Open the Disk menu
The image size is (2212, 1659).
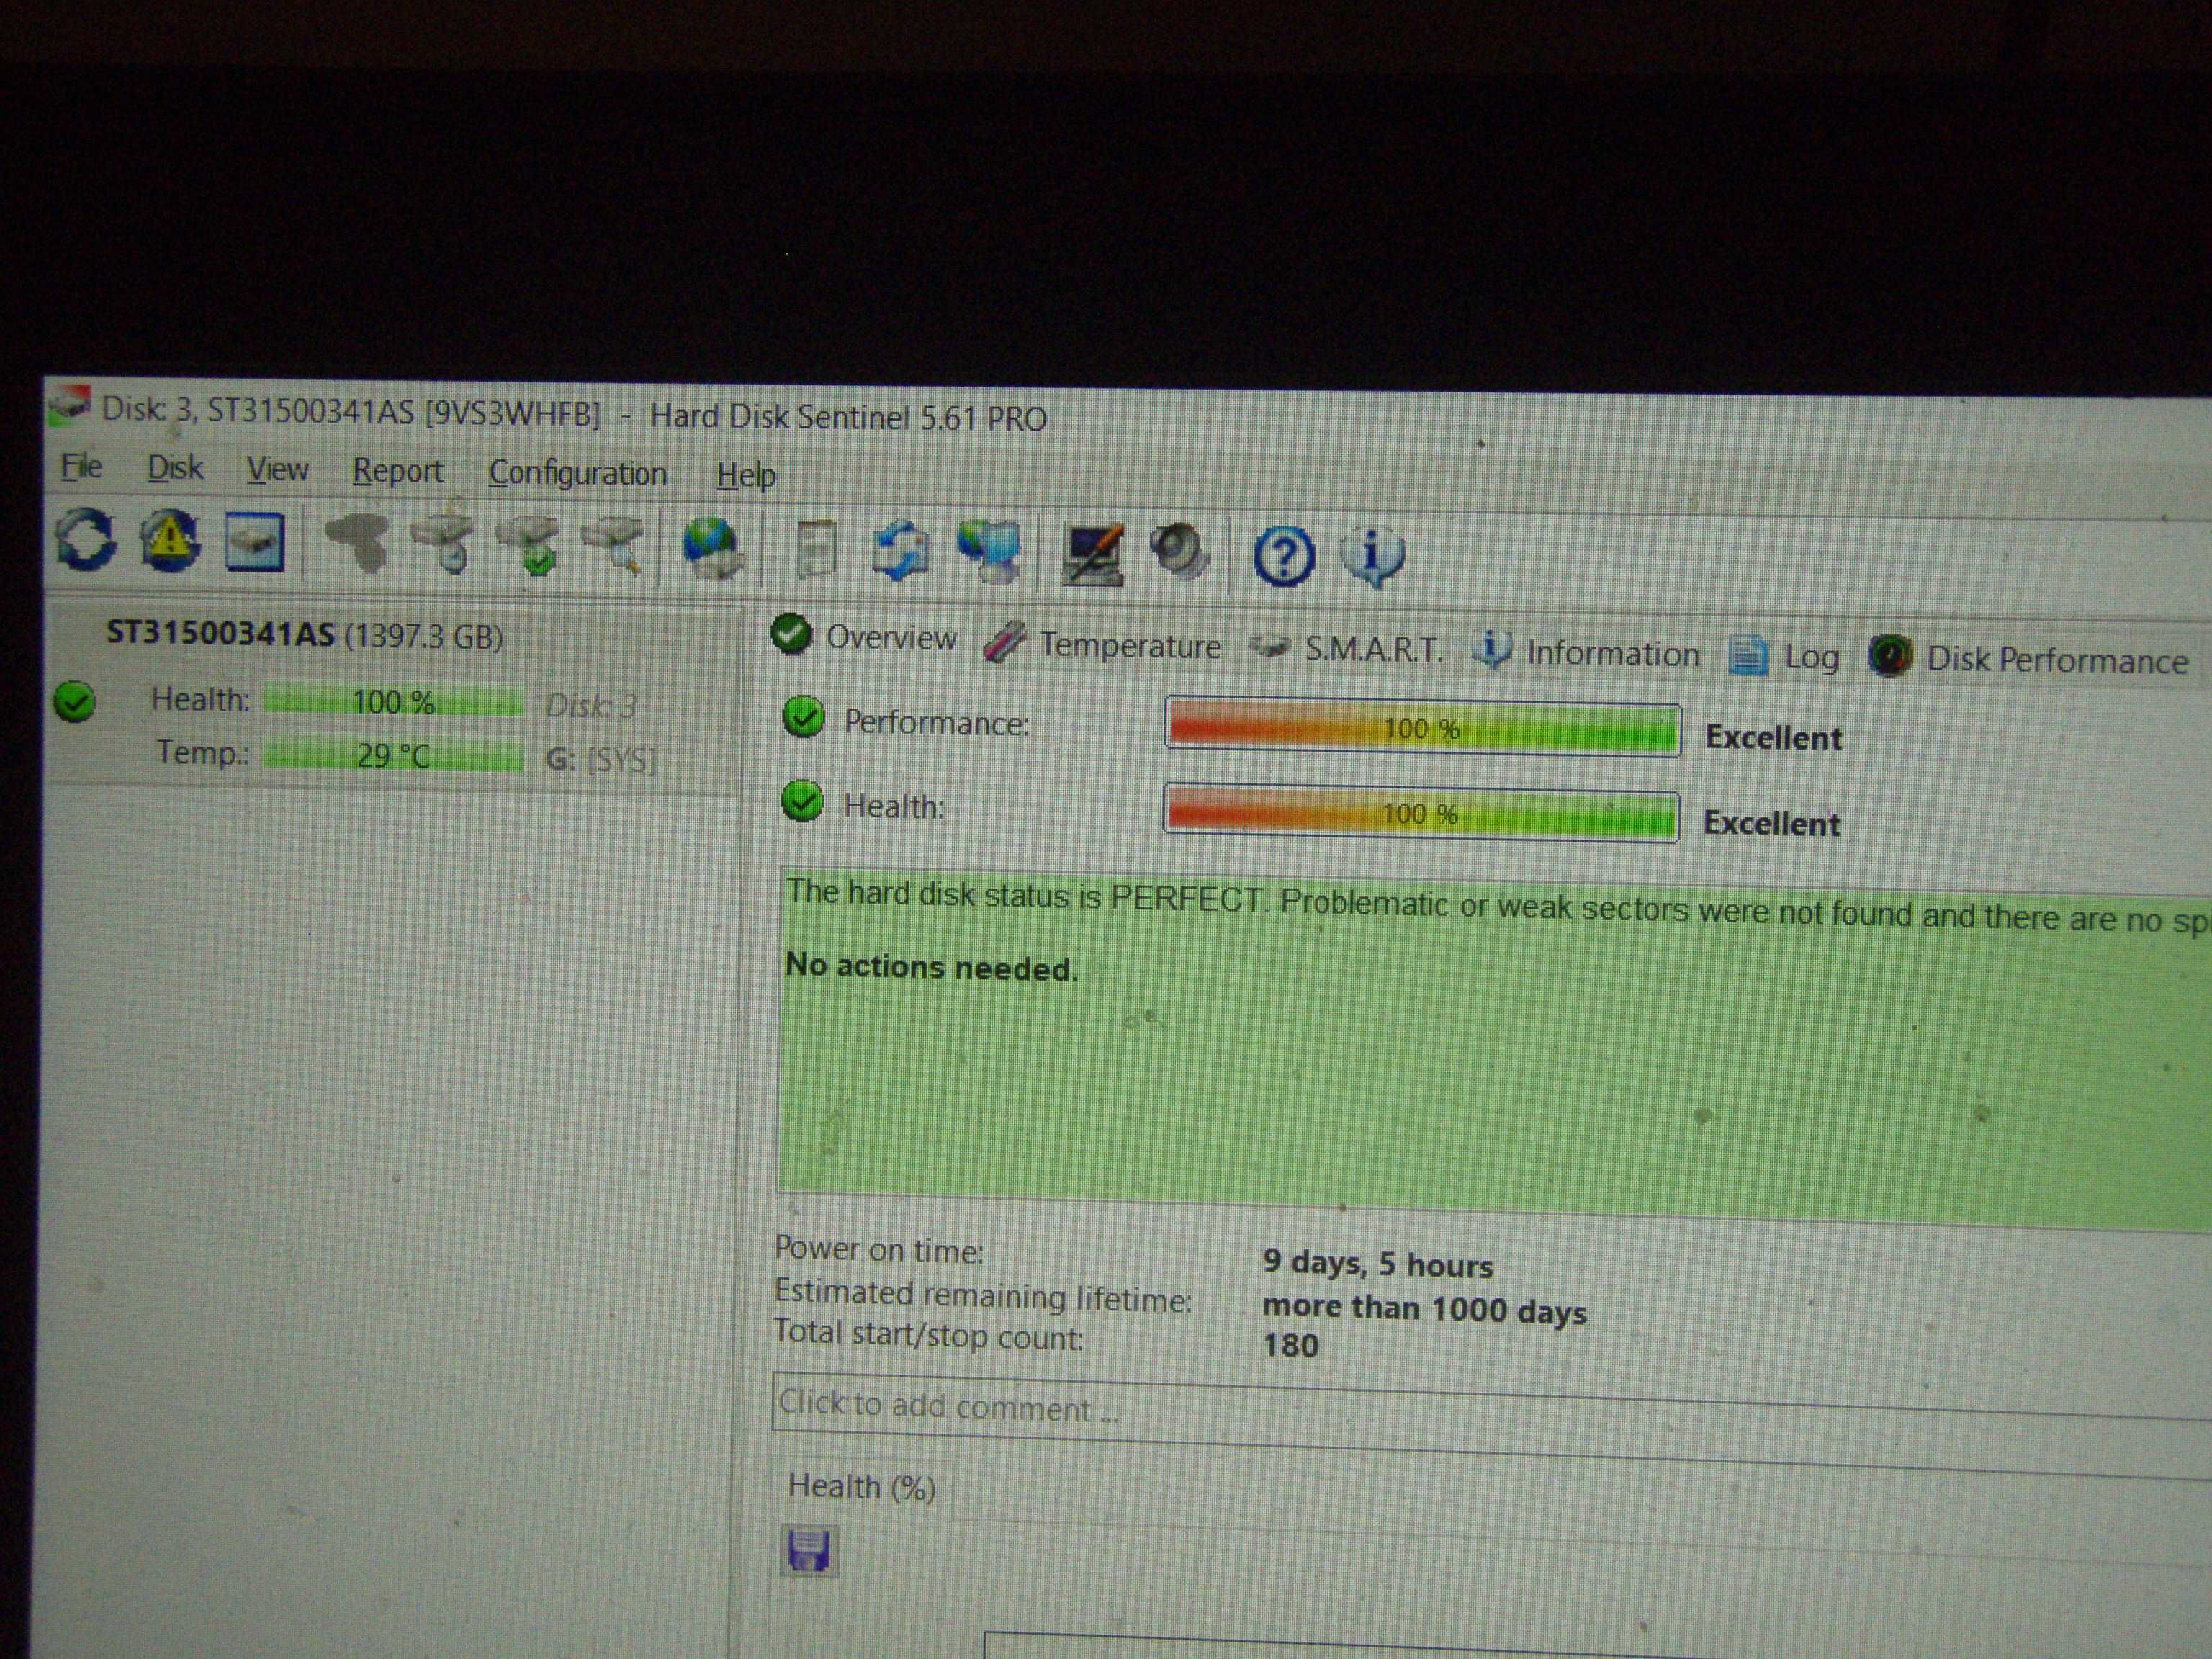(x=175, y=468)
